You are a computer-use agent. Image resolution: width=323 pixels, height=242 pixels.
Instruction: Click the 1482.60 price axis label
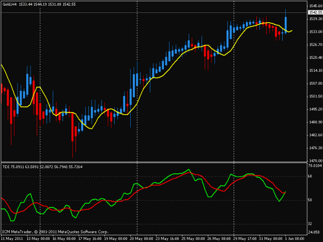pos(316,135)
